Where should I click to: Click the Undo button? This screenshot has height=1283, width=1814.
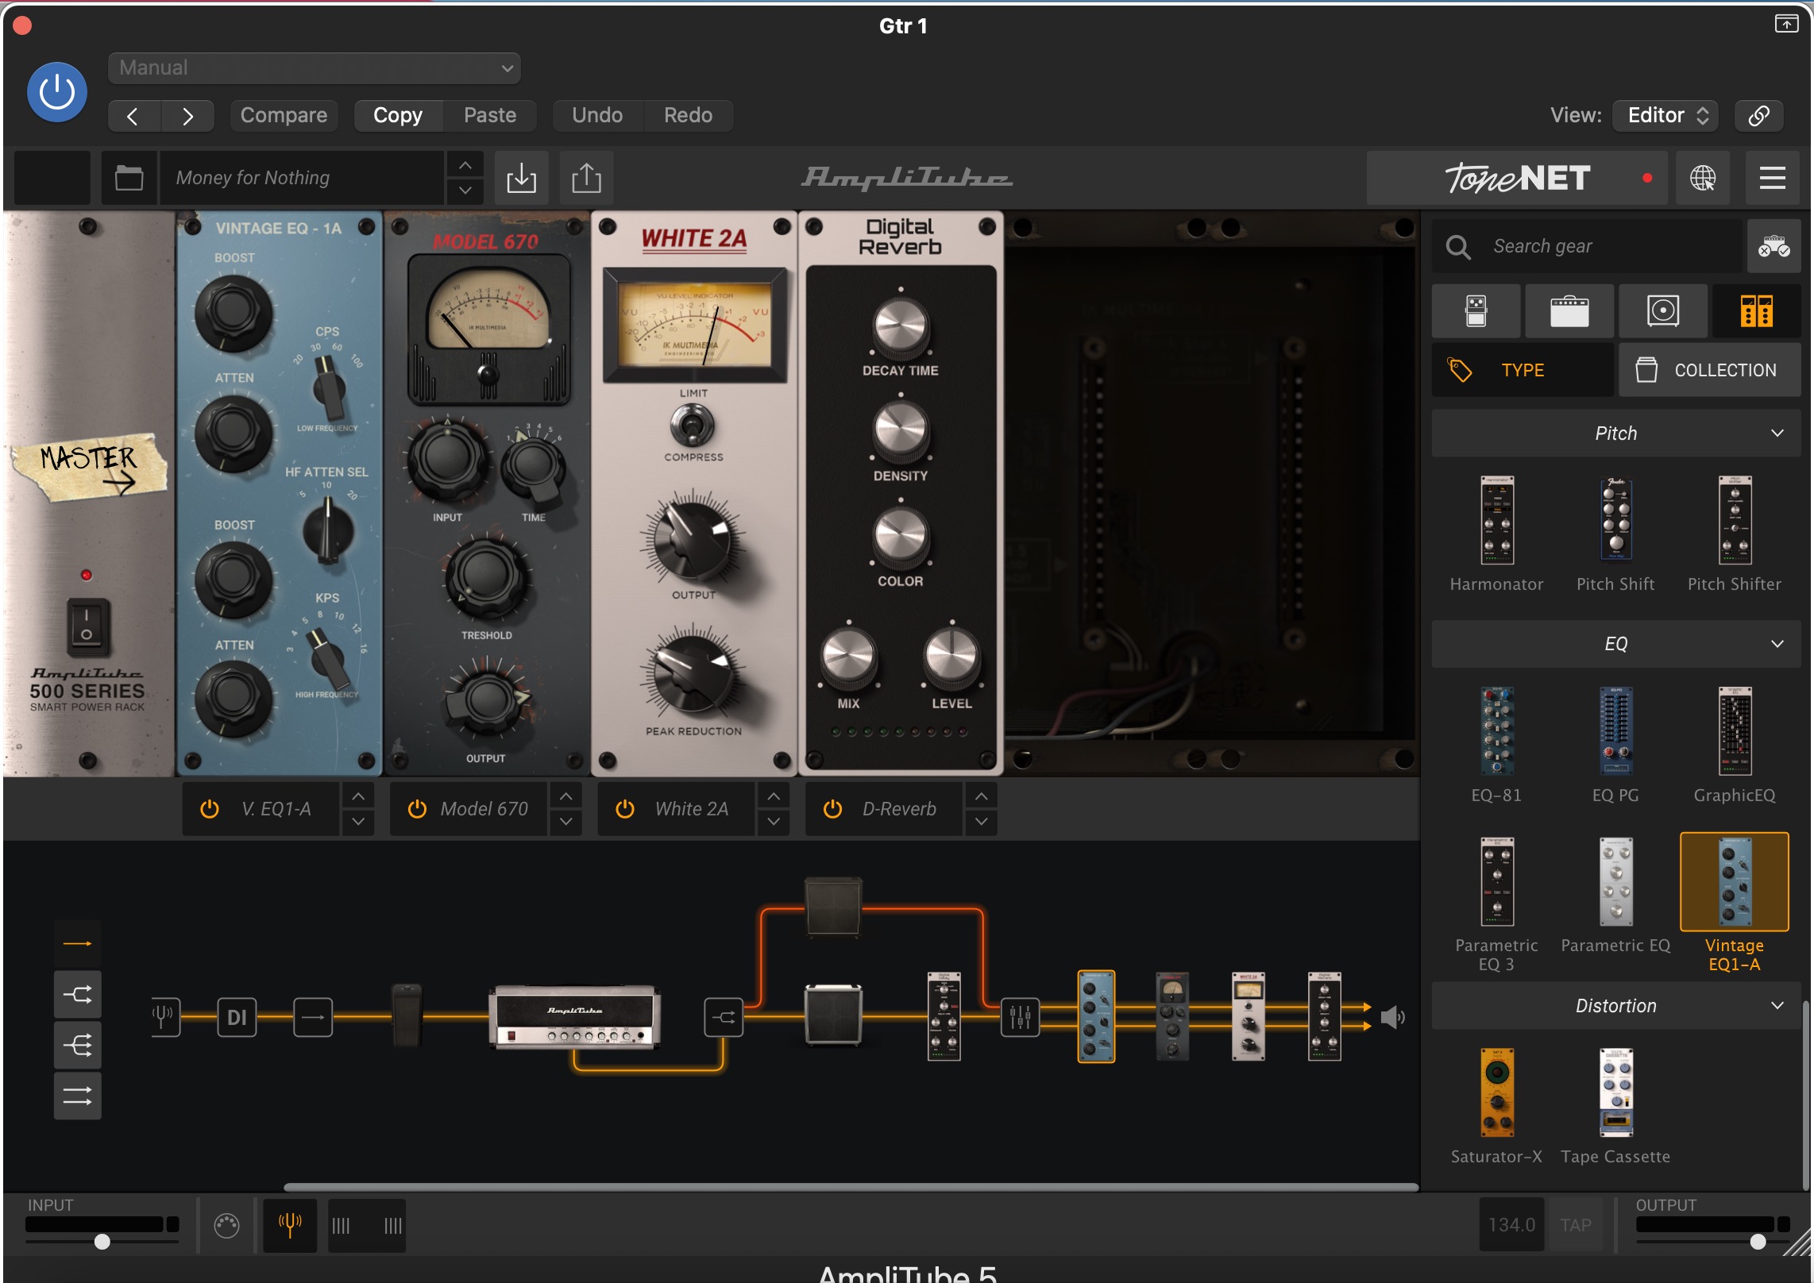[597, 116]
